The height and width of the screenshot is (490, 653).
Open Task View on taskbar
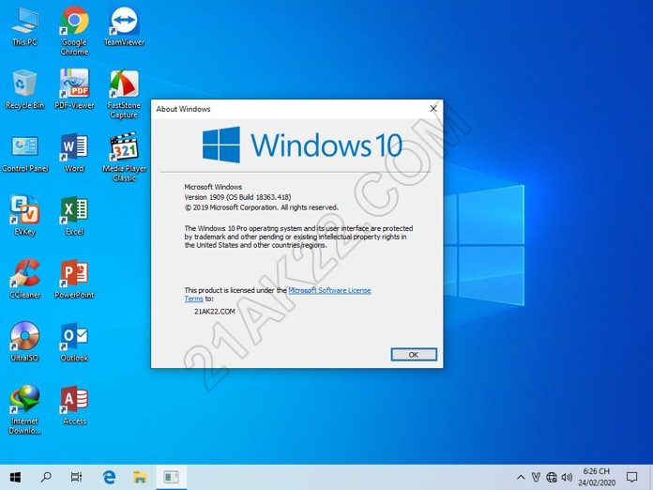pos(76,477)
